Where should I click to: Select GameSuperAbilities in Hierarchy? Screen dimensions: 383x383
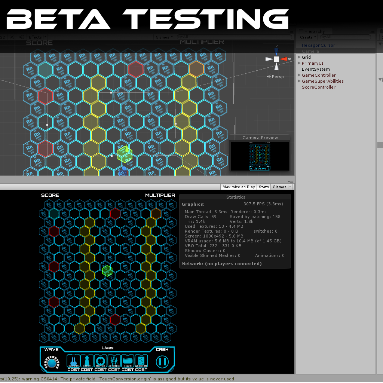click(323, 81)
